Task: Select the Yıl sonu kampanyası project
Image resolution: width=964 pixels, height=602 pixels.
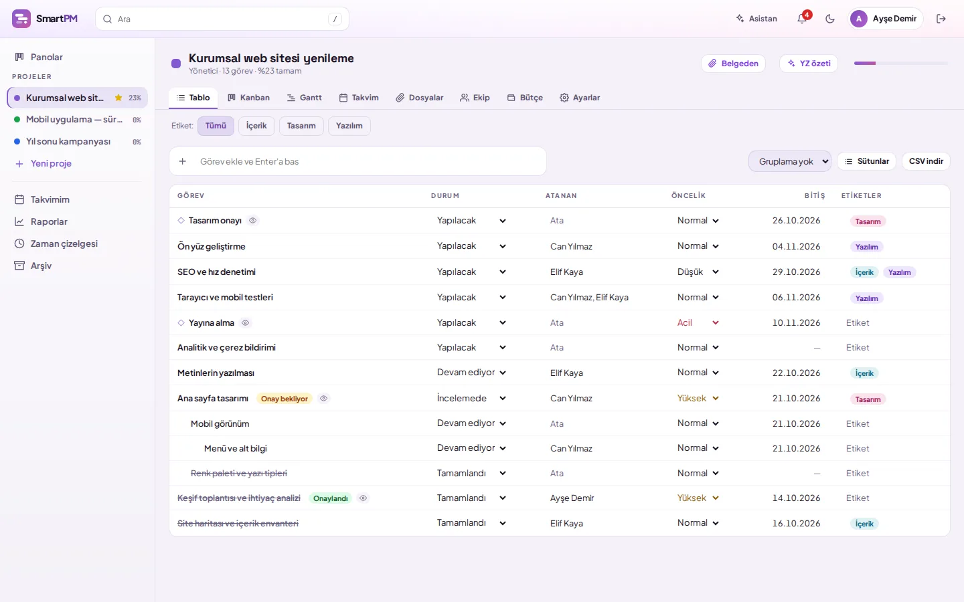Action: pos(77,142)
